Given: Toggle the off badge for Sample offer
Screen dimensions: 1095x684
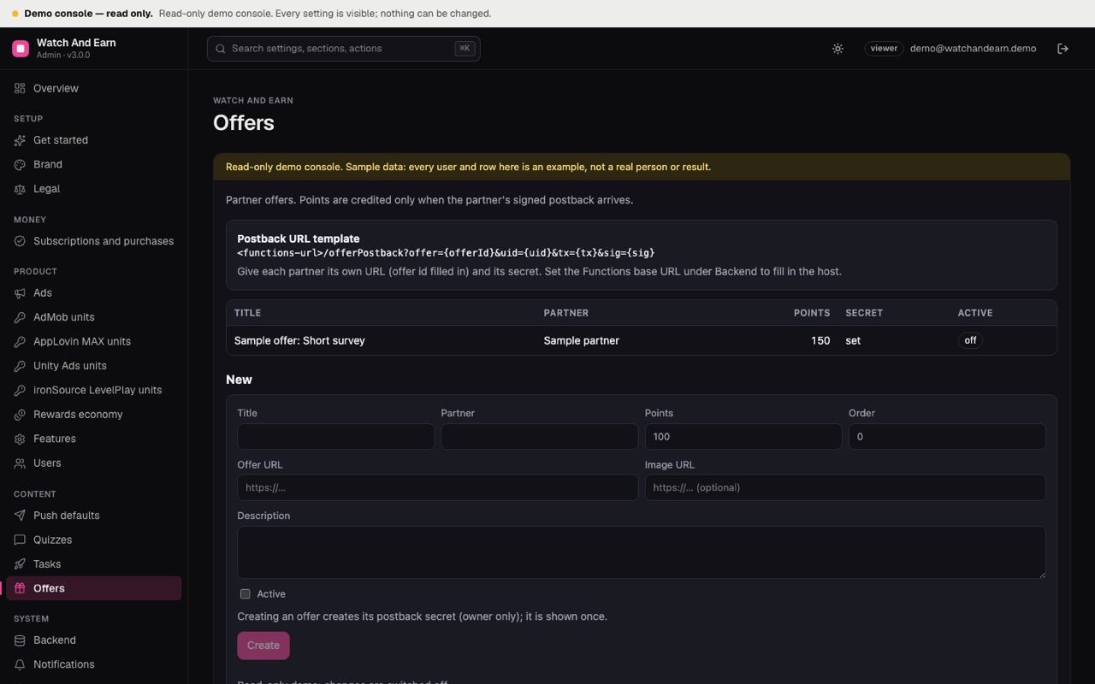Looking at the screenshot, I should 970,340.
